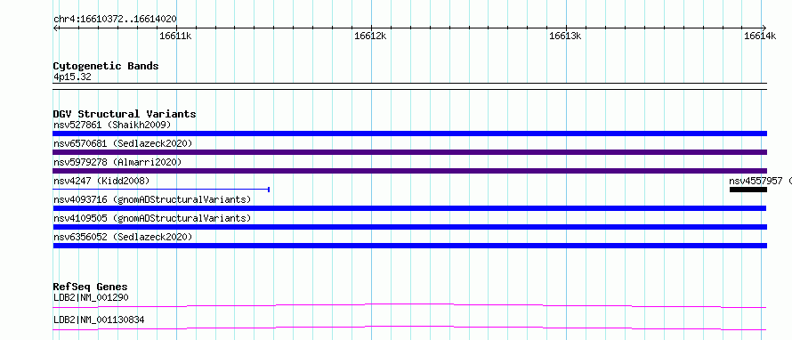Click the magenta LDB2|NM_001130834 gene line

click(x=409, y=328)
